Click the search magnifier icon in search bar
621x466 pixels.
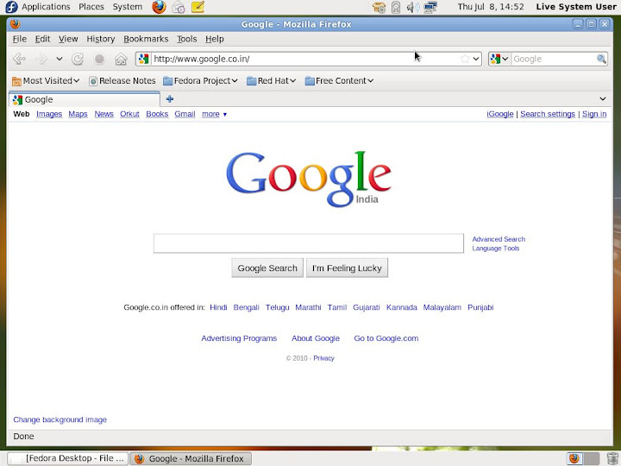[x=601, y=59]
